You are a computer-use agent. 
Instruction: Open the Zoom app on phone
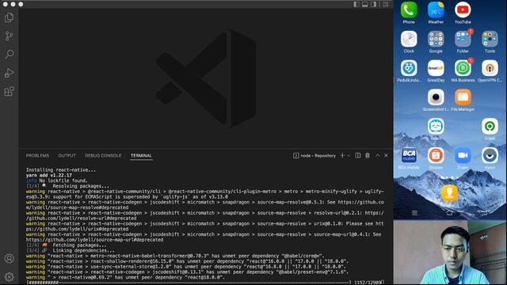pos(463,158)
